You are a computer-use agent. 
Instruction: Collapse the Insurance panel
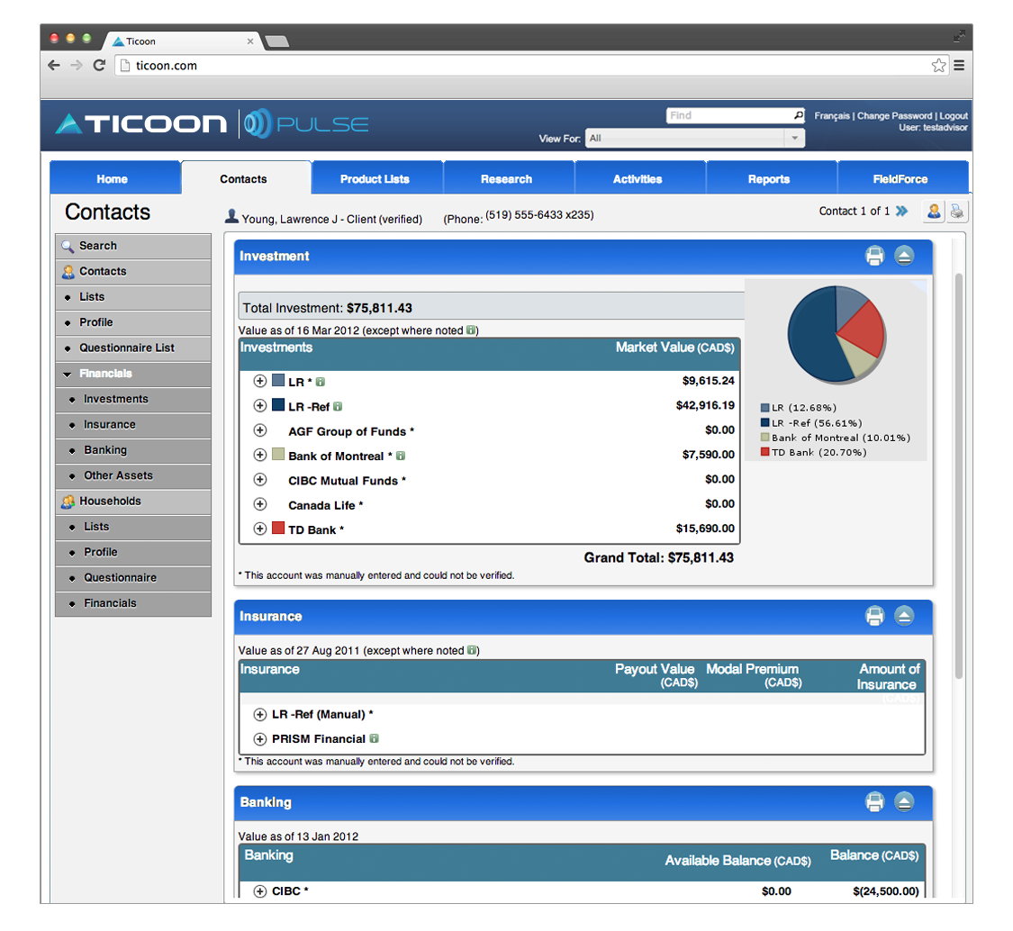pos(904,616)
